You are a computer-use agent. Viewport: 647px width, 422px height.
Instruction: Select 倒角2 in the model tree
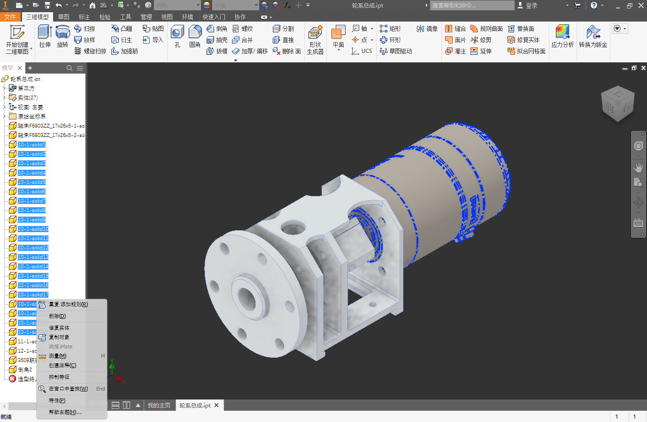click(25, 369)
